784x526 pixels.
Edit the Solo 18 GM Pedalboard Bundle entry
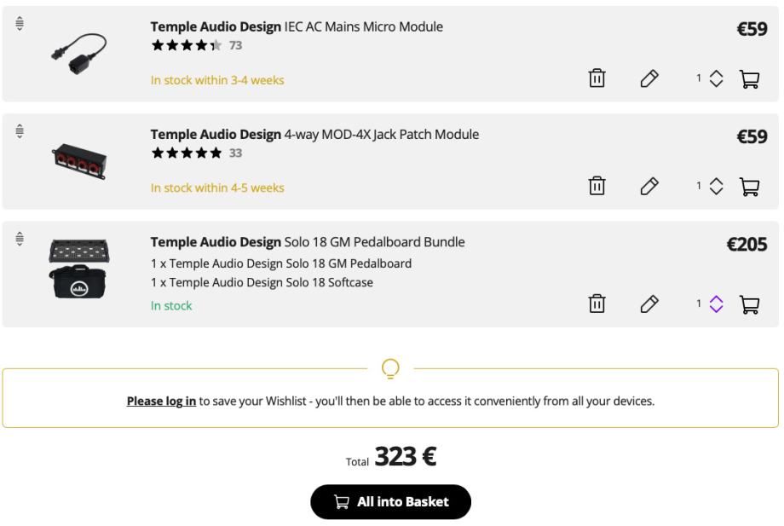coord(649,303)
